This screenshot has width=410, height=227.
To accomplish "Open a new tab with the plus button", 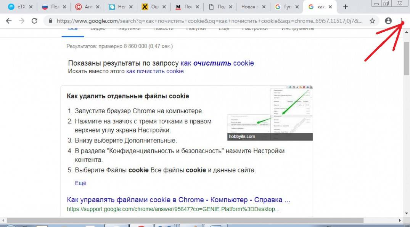I will tap(345, 7).
